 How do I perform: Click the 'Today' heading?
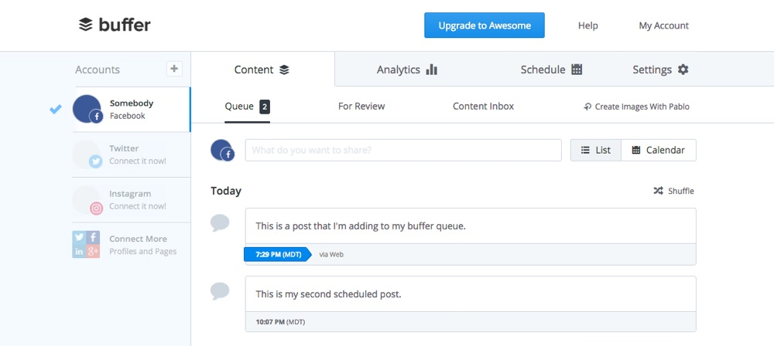click(226, 191)
